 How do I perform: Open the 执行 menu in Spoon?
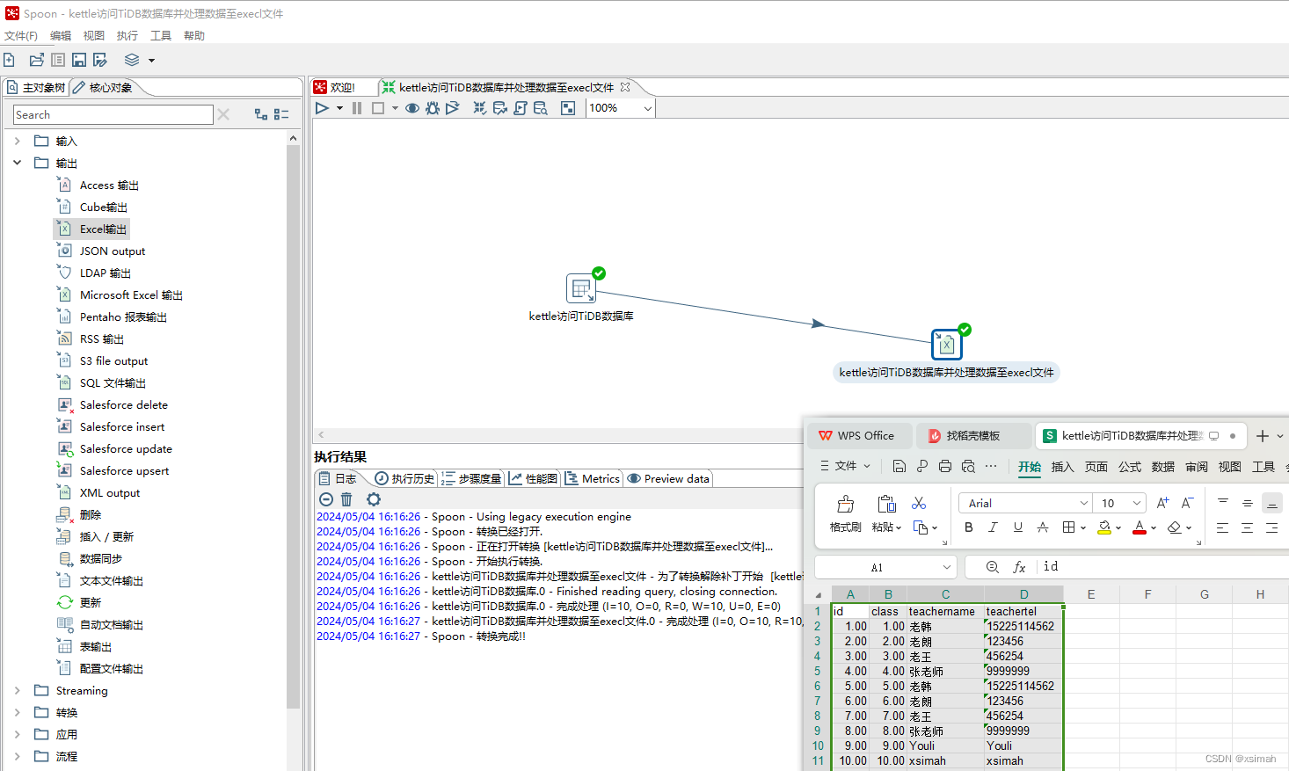pyautogui.click(x=127, y=36)
